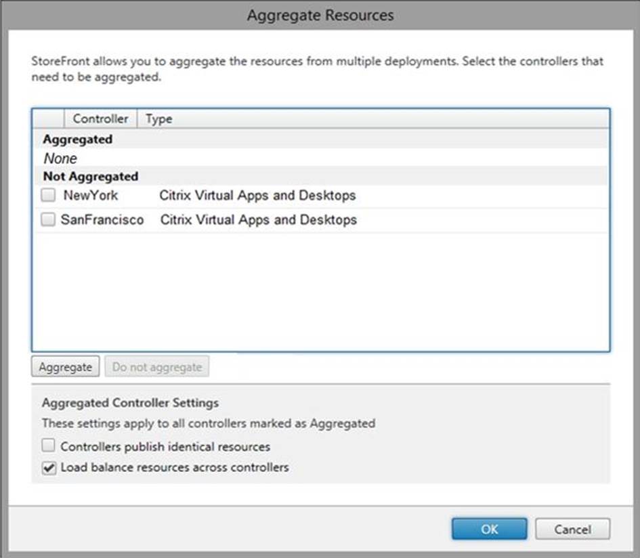Click NewYork's Citrix Virtual Apps and Desktops type

(257, 196)
